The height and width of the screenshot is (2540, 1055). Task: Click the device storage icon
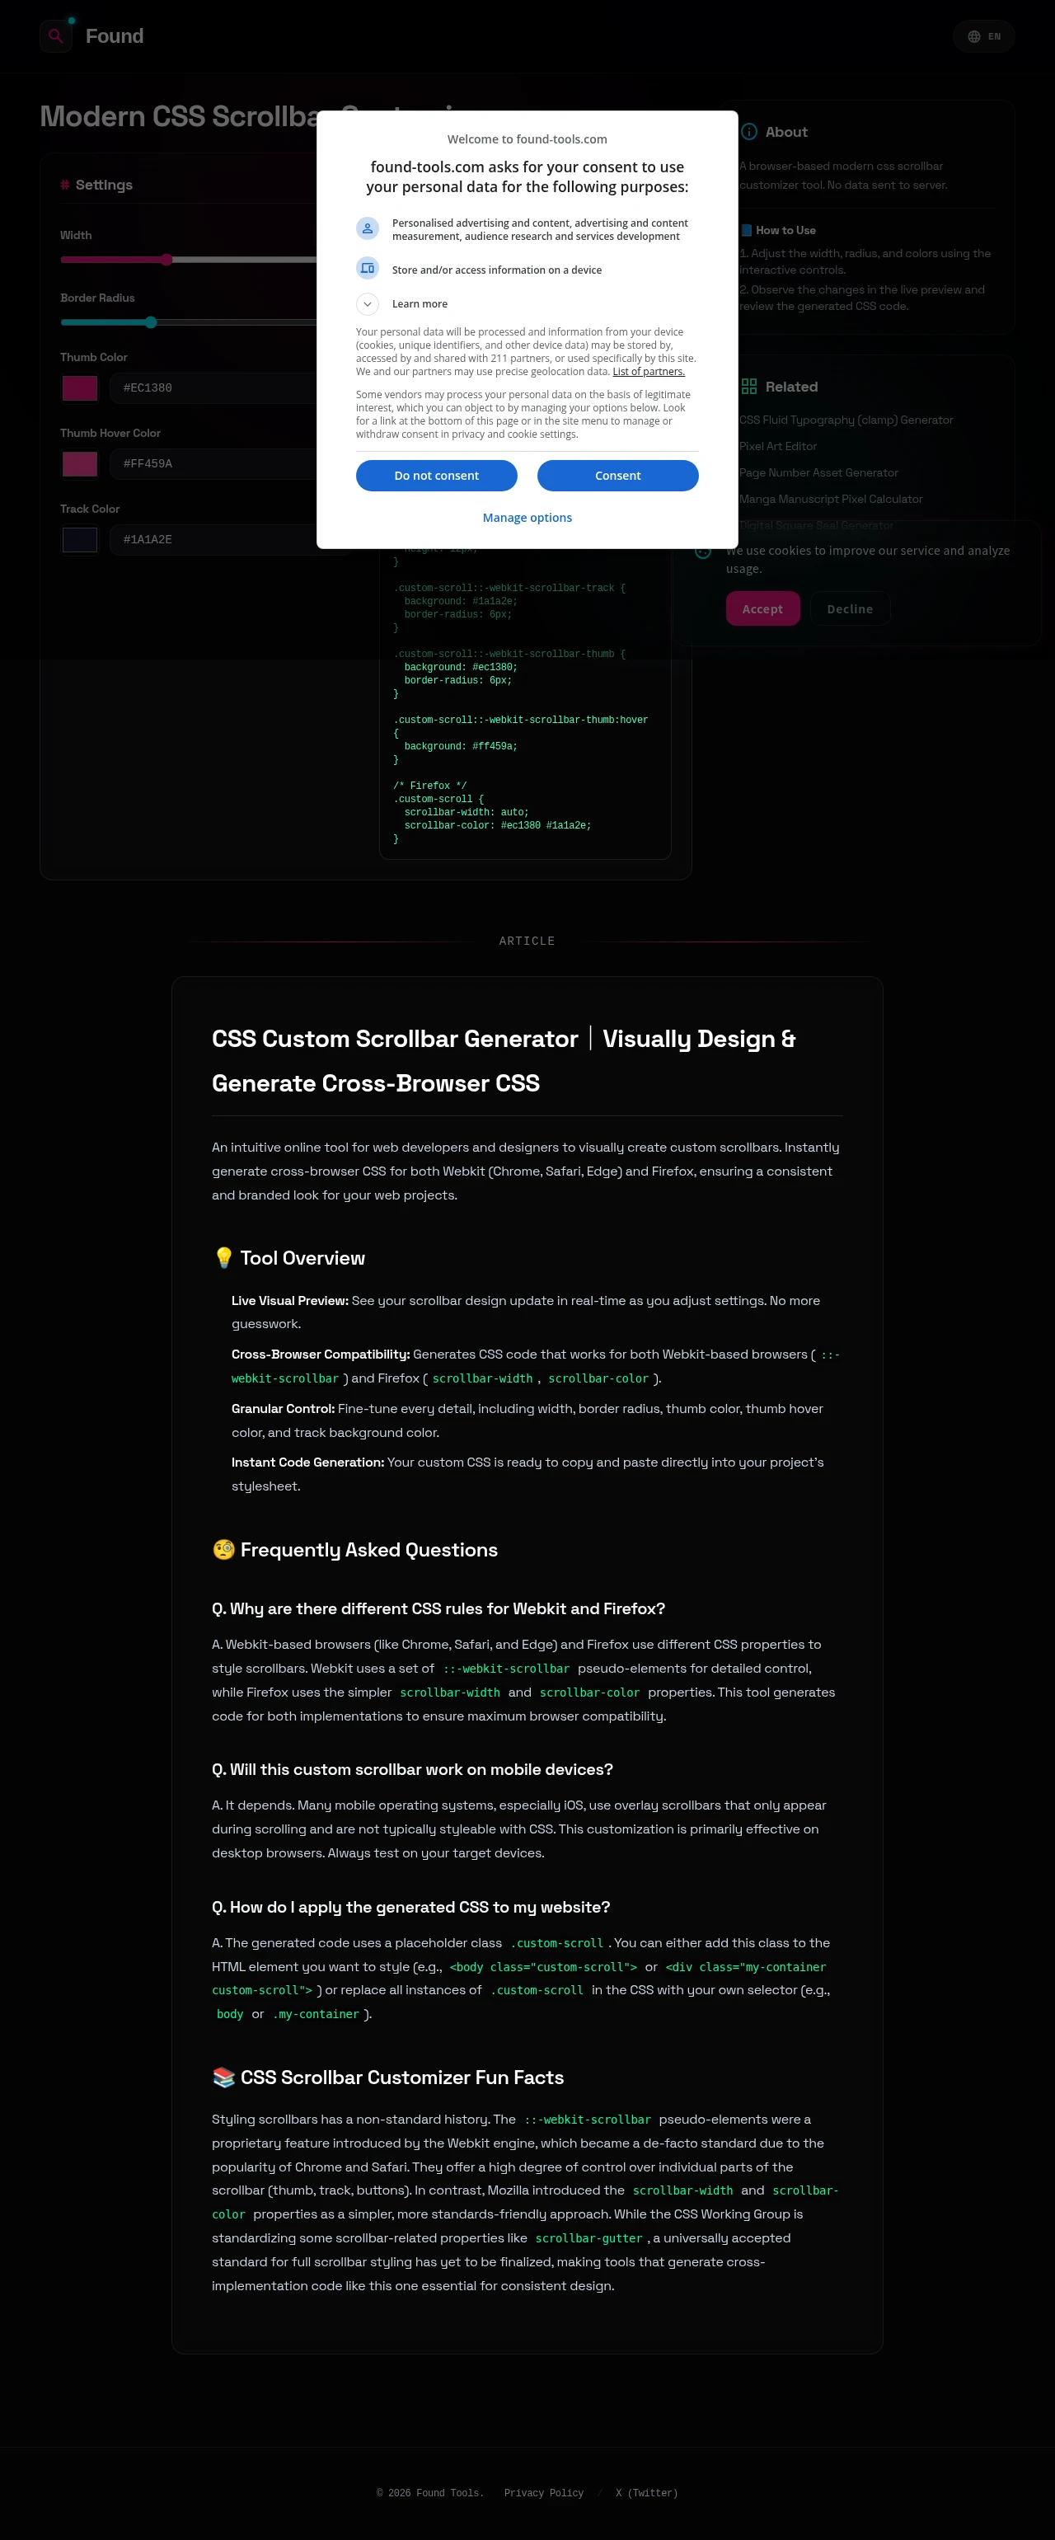pos(367,270)
